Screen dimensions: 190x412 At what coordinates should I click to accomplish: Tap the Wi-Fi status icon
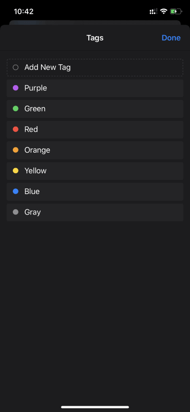(x=164, y=11)
